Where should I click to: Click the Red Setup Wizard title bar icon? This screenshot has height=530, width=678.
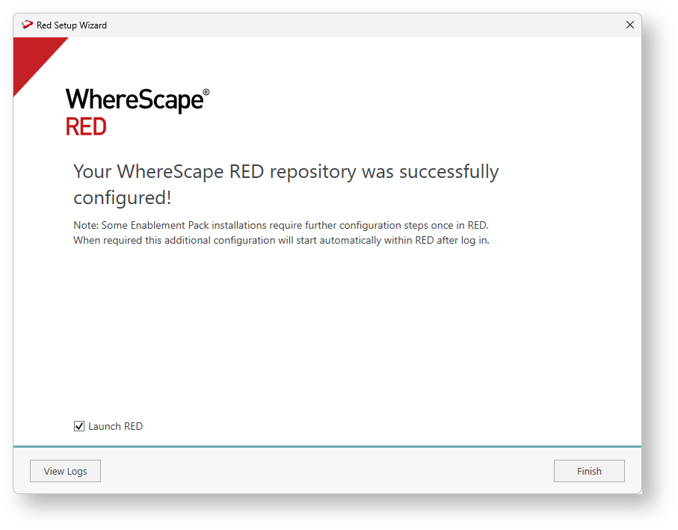tap(28, 25)
